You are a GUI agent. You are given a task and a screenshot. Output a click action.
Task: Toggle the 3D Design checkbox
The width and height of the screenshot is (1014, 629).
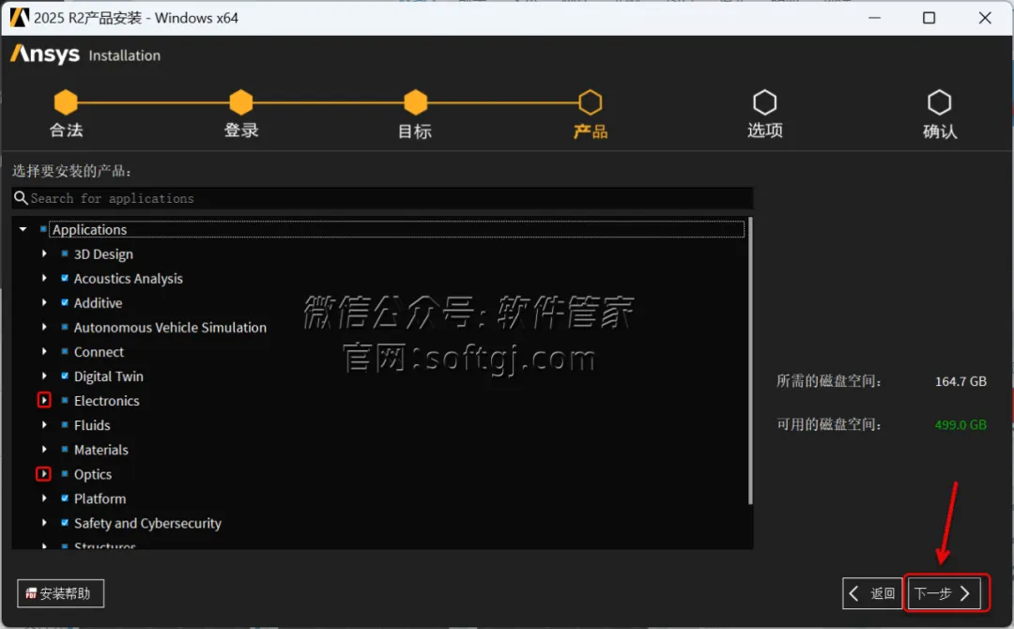point(65,253)
